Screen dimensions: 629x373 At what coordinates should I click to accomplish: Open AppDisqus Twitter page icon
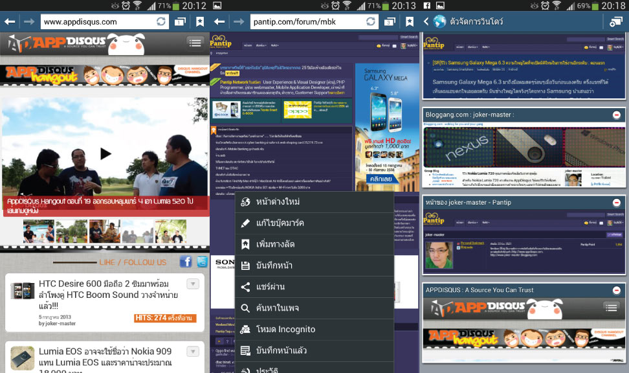pyautogui.click(x=202, y=262)
